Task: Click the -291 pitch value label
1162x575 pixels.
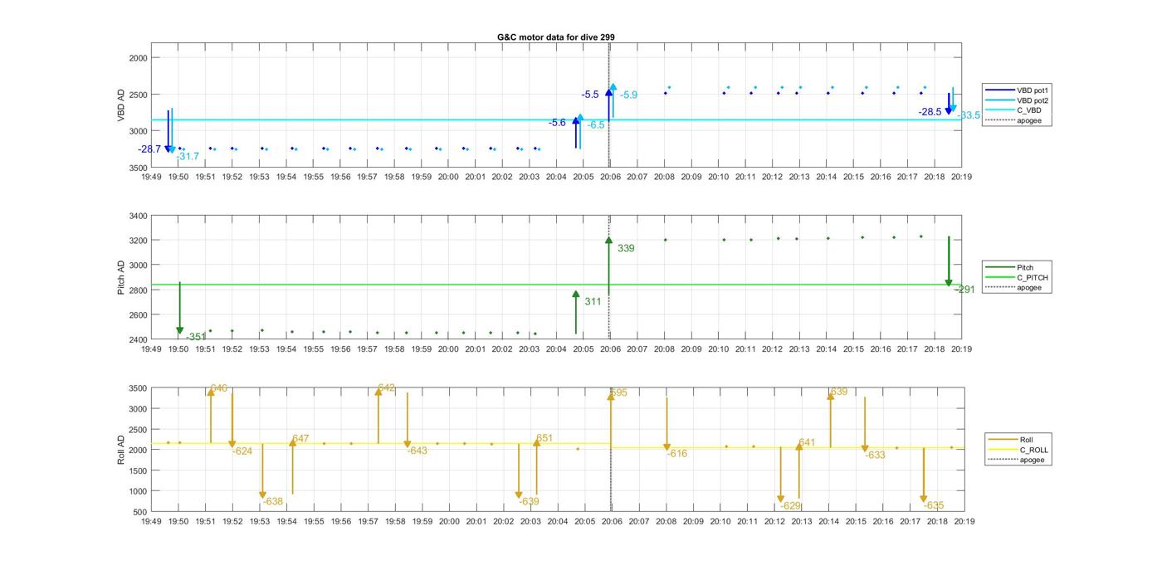Action: click(x=964, y=290)
